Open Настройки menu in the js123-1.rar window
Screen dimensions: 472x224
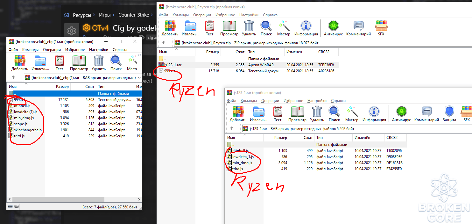point(317,101)
